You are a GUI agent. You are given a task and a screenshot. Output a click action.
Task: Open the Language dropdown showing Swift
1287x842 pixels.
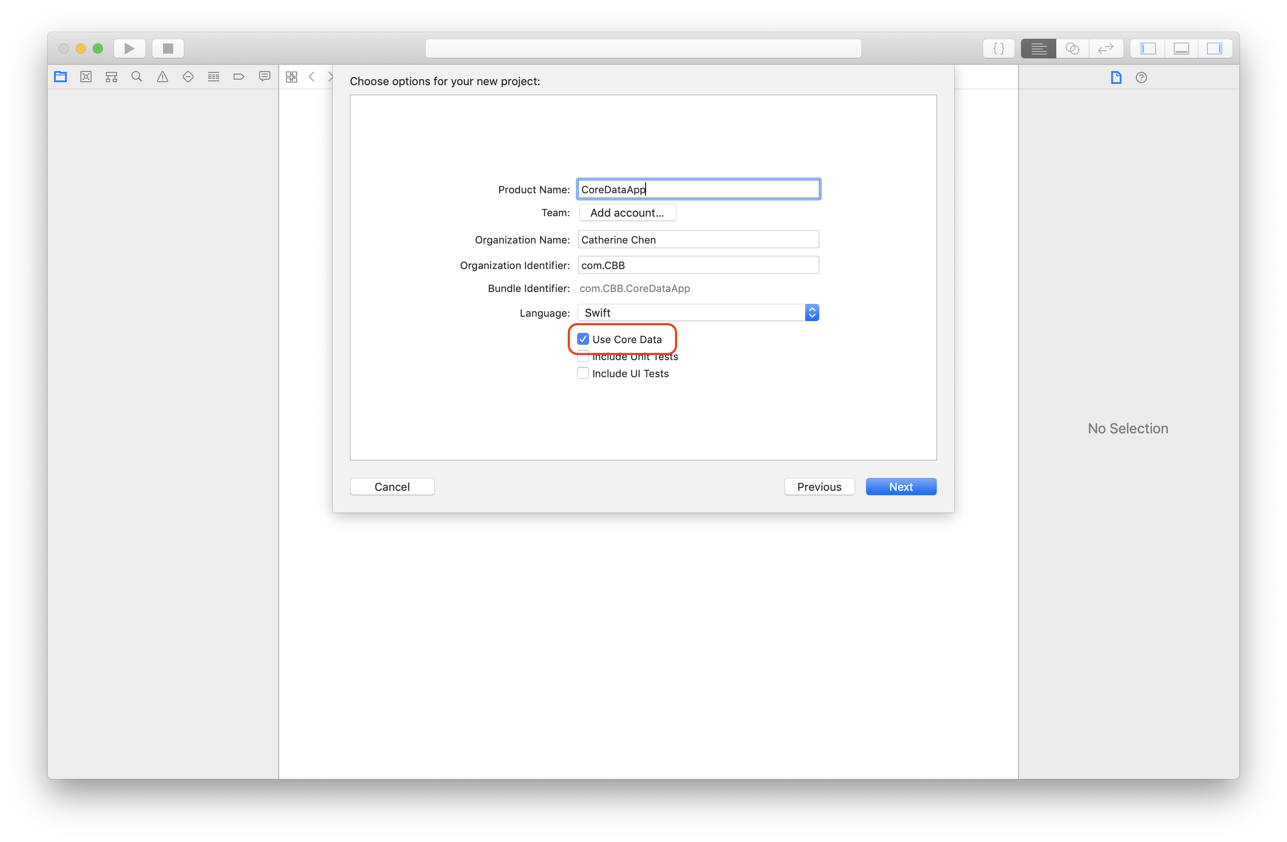pos(698,312)
